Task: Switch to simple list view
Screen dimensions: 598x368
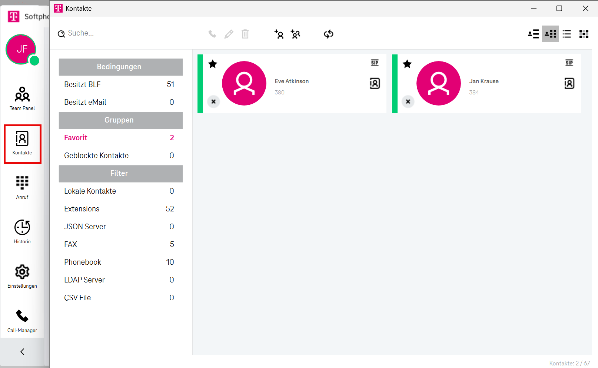Action: point(567,34)
